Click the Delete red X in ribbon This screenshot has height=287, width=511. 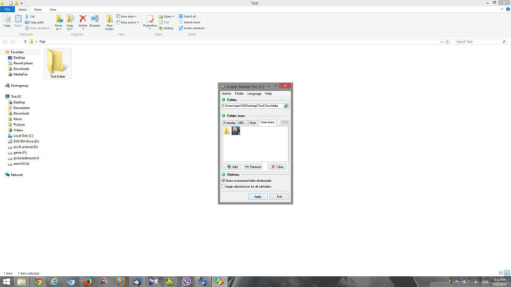pos(83,21)
